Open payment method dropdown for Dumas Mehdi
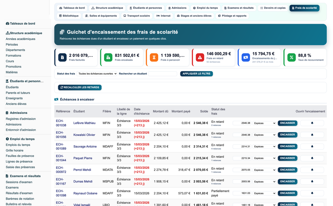The width and height of the screenshot is (333, 206). click(264, 181)
